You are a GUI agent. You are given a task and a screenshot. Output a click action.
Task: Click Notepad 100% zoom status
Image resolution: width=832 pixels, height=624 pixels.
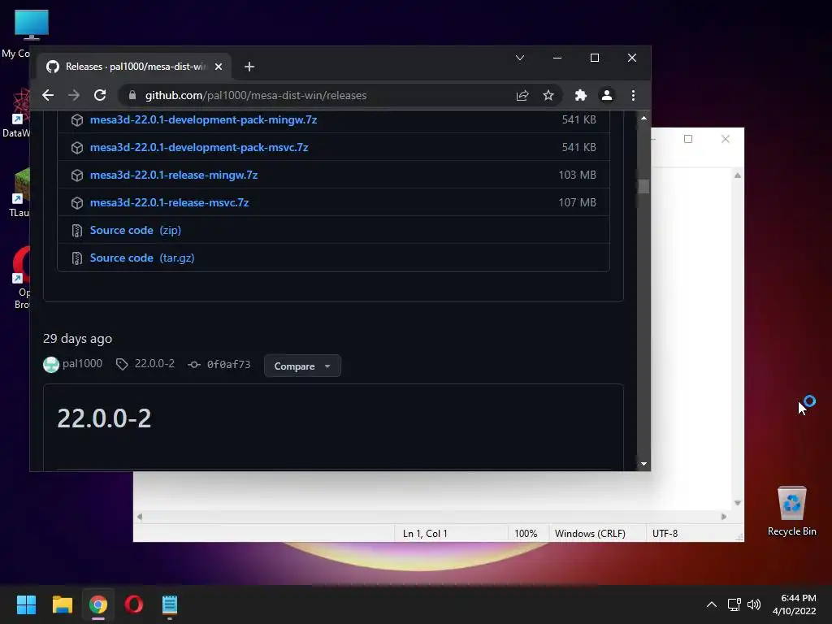[526, 533]
